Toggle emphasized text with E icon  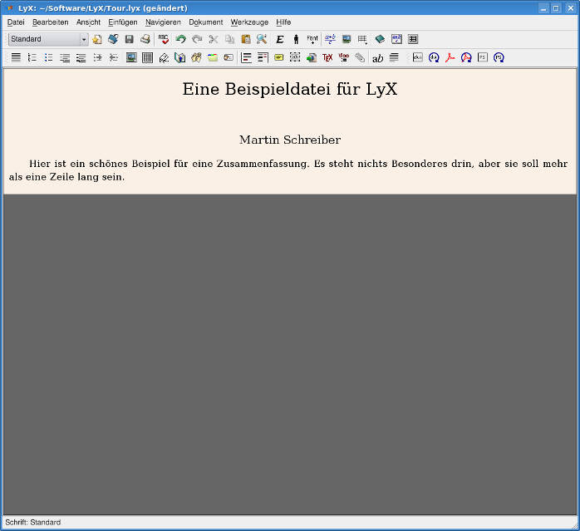click(x=280, y=39)
